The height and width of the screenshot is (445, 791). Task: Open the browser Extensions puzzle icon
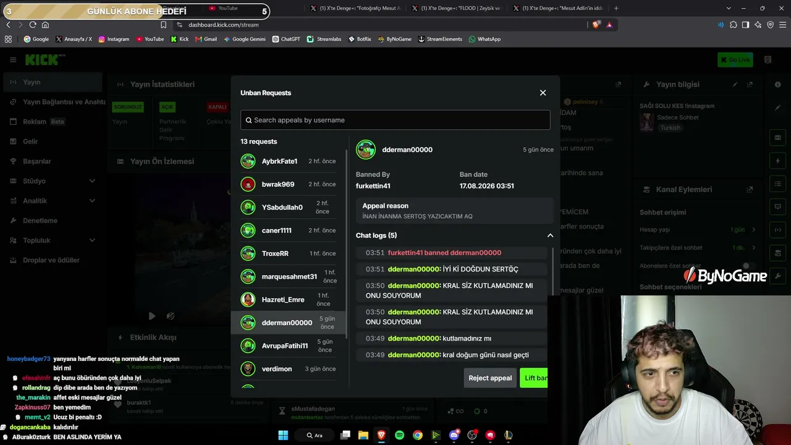734,25
